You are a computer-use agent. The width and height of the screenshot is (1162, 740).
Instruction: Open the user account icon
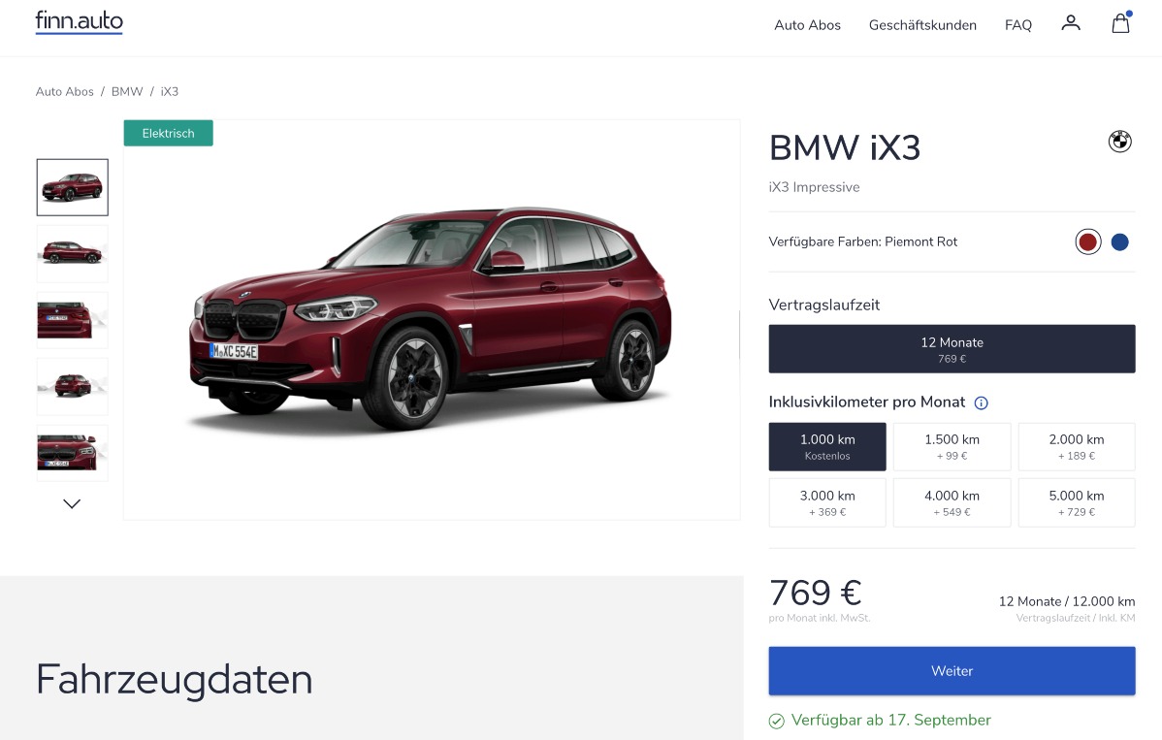(1070, 23)
